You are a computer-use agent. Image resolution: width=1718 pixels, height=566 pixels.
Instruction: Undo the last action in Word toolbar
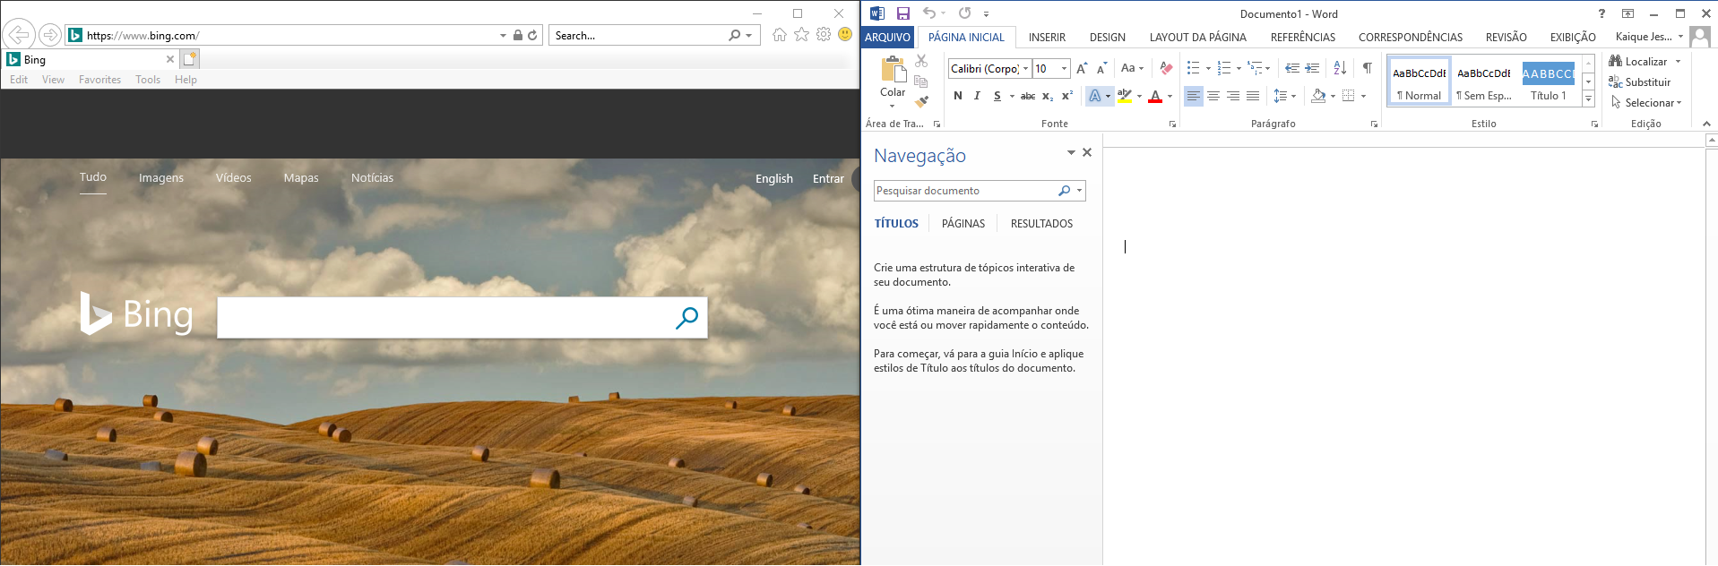pos(929,13)
